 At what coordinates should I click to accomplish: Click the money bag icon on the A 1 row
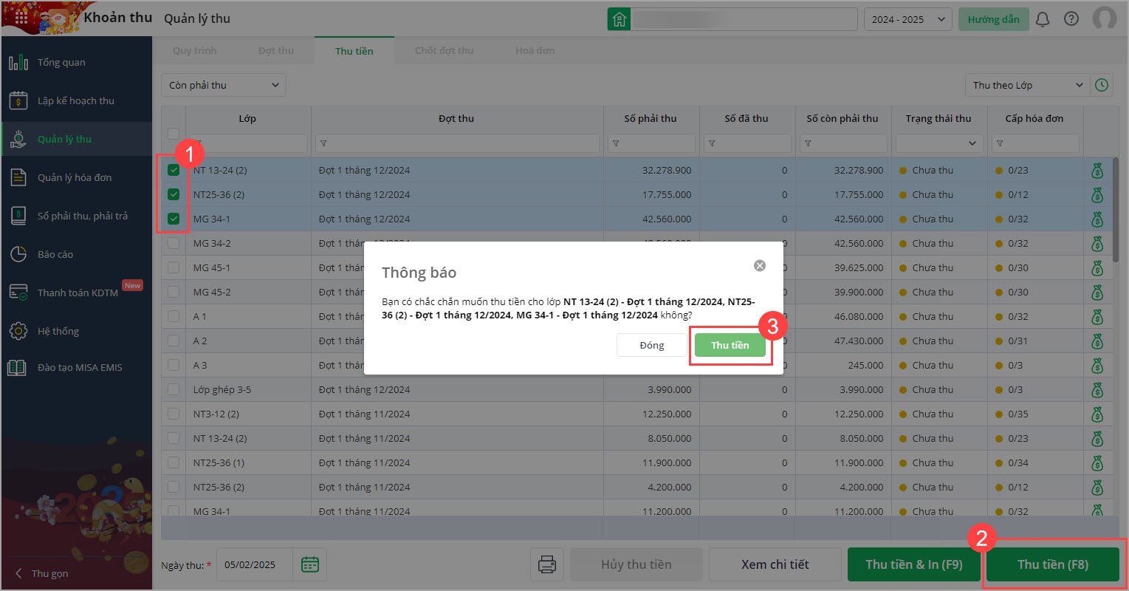[1097, 317]
